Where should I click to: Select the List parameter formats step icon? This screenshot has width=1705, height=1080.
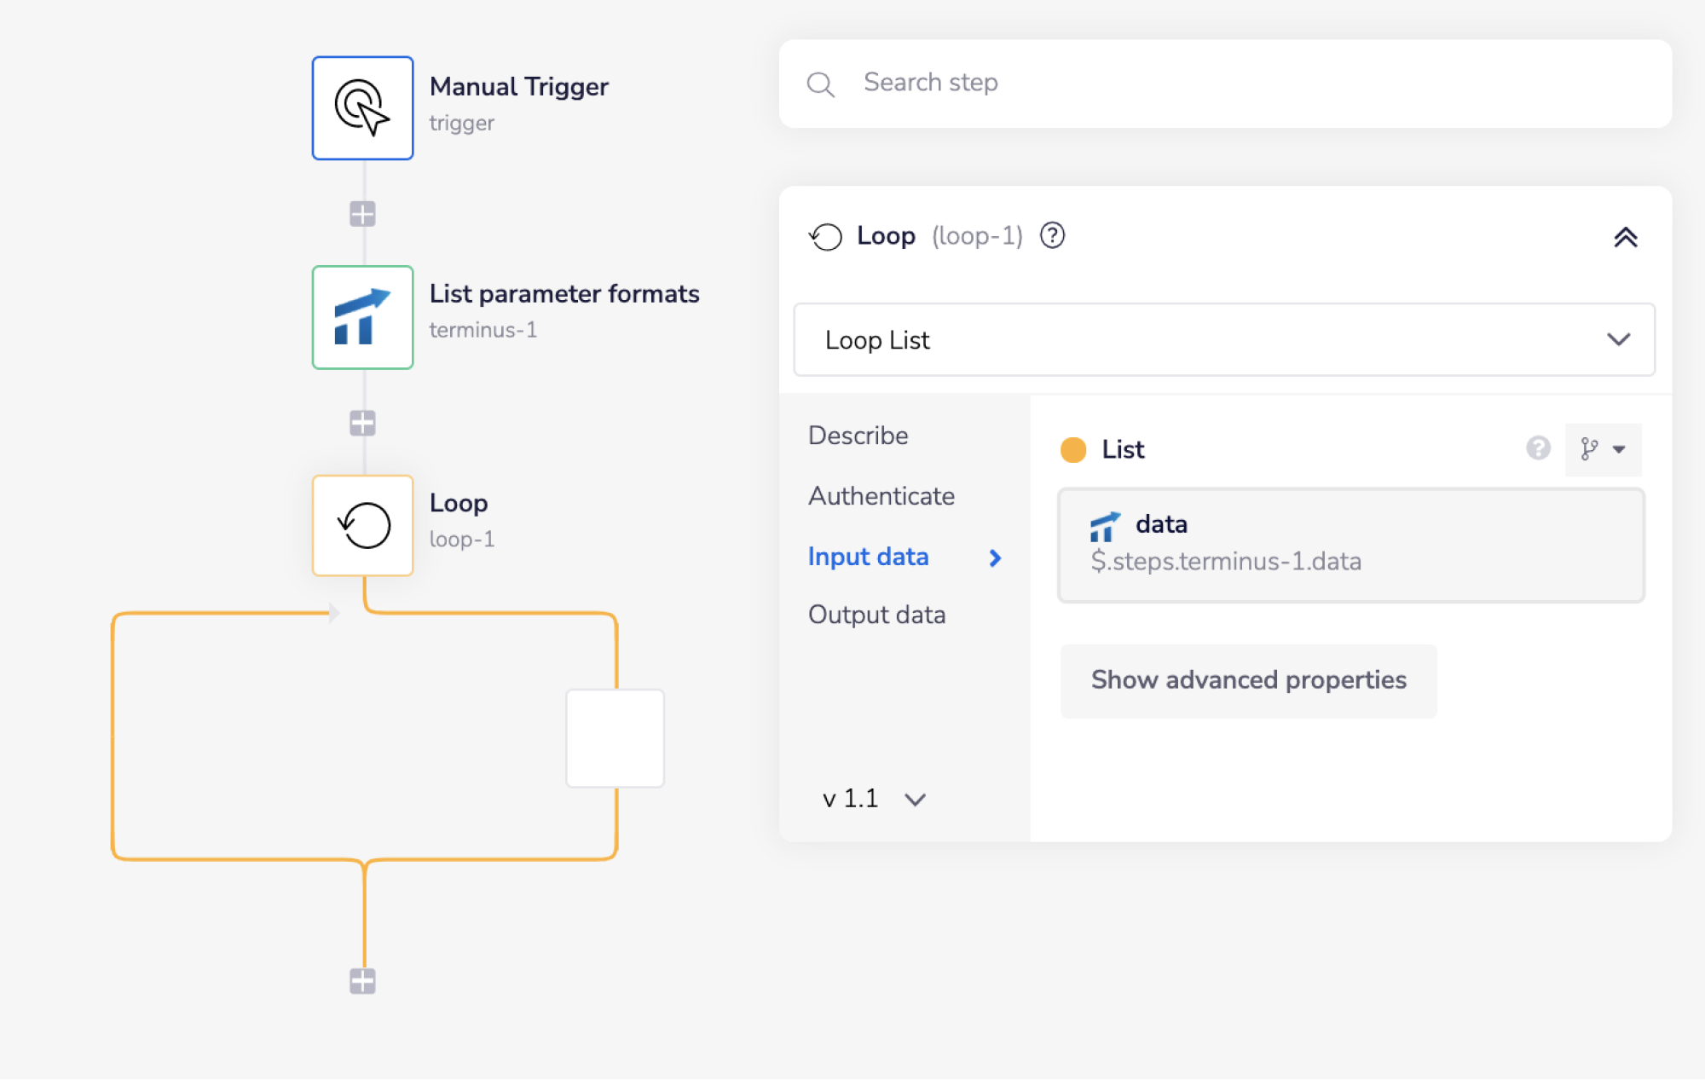click(x=362, y=317)
